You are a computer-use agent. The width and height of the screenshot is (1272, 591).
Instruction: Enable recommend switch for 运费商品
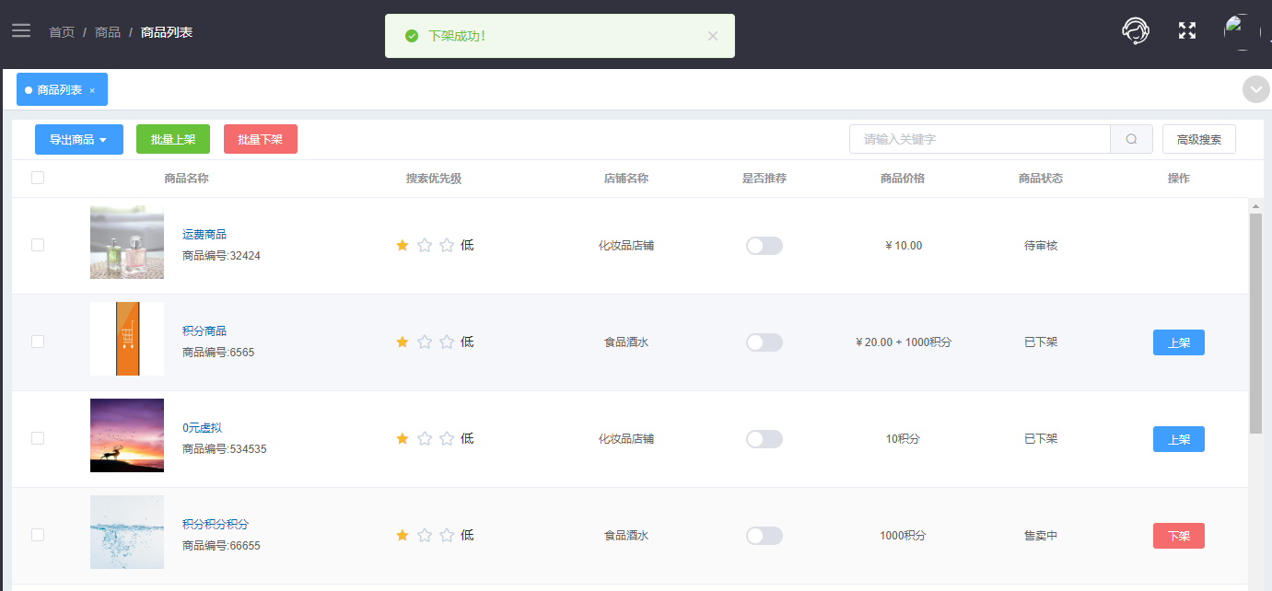(764, 246)
